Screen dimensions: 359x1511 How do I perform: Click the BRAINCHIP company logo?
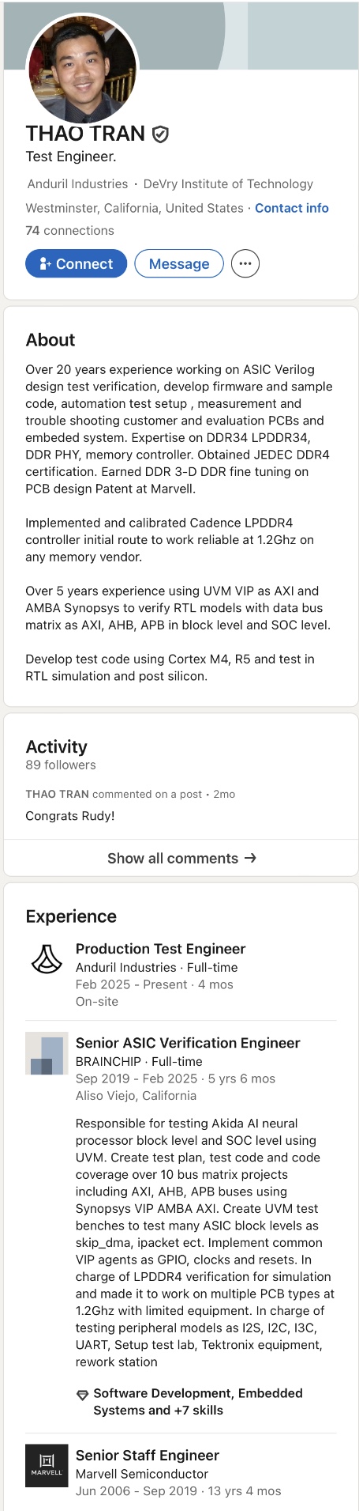pyautogui.click(x=47, y=1053)
